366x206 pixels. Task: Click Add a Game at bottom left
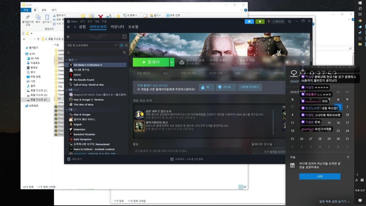pos(74,159)
